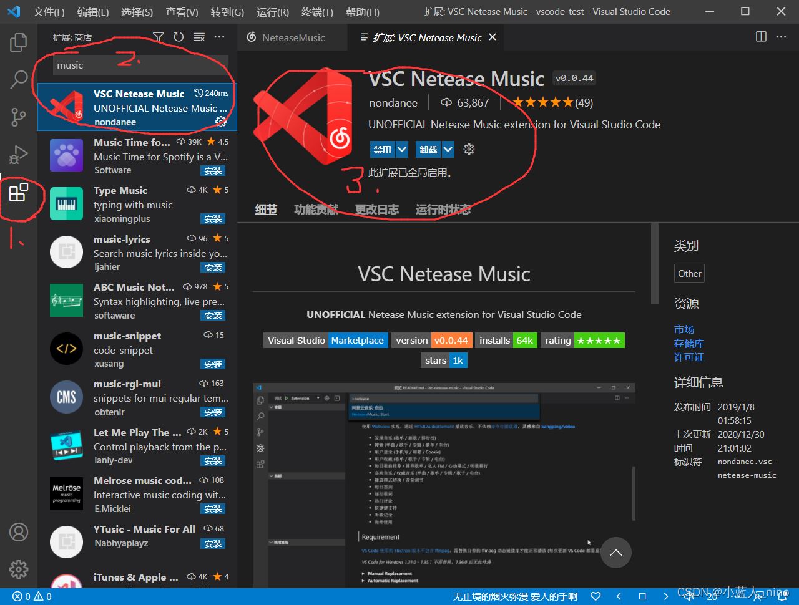Open the gear next to the 卸载 button
Screen dimensions: 799x605
pyautogui.click(x=469, y=149)
